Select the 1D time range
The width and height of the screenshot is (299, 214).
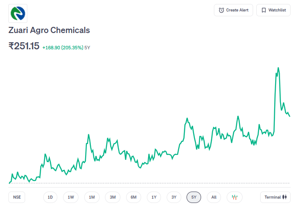(x=50, y=197)
